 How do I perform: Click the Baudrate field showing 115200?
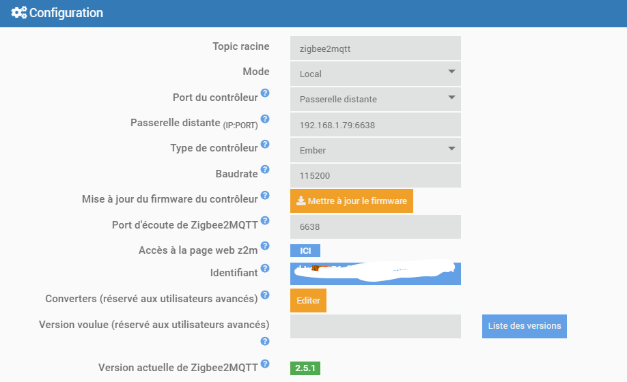click(x=376, y=175)
